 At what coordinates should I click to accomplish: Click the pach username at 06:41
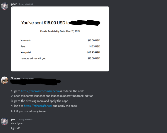click(x=14, y=119)
